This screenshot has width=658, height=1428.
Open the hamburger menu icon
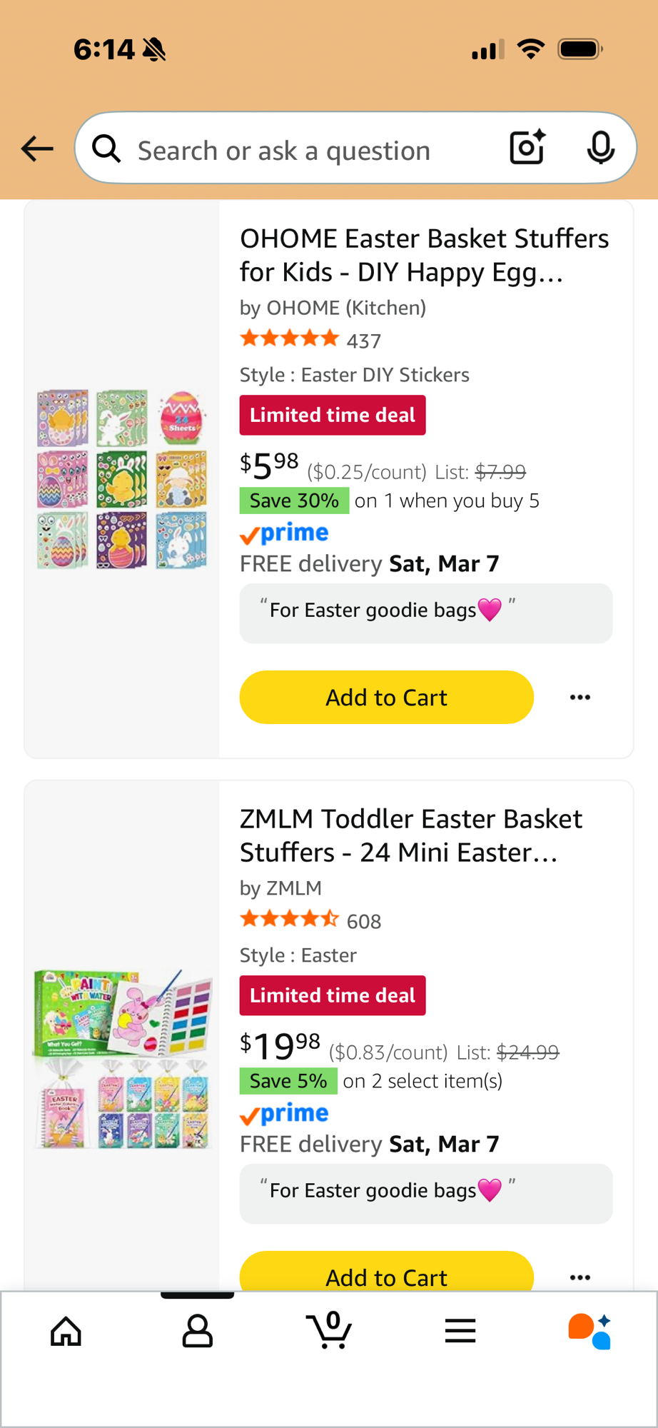pos(460,1331)
